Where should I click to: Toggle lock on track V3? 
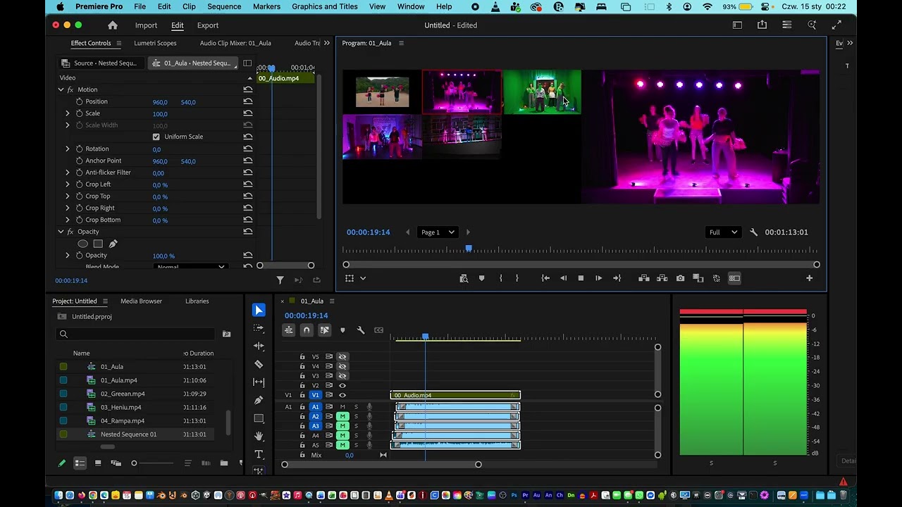coord(302,376)
